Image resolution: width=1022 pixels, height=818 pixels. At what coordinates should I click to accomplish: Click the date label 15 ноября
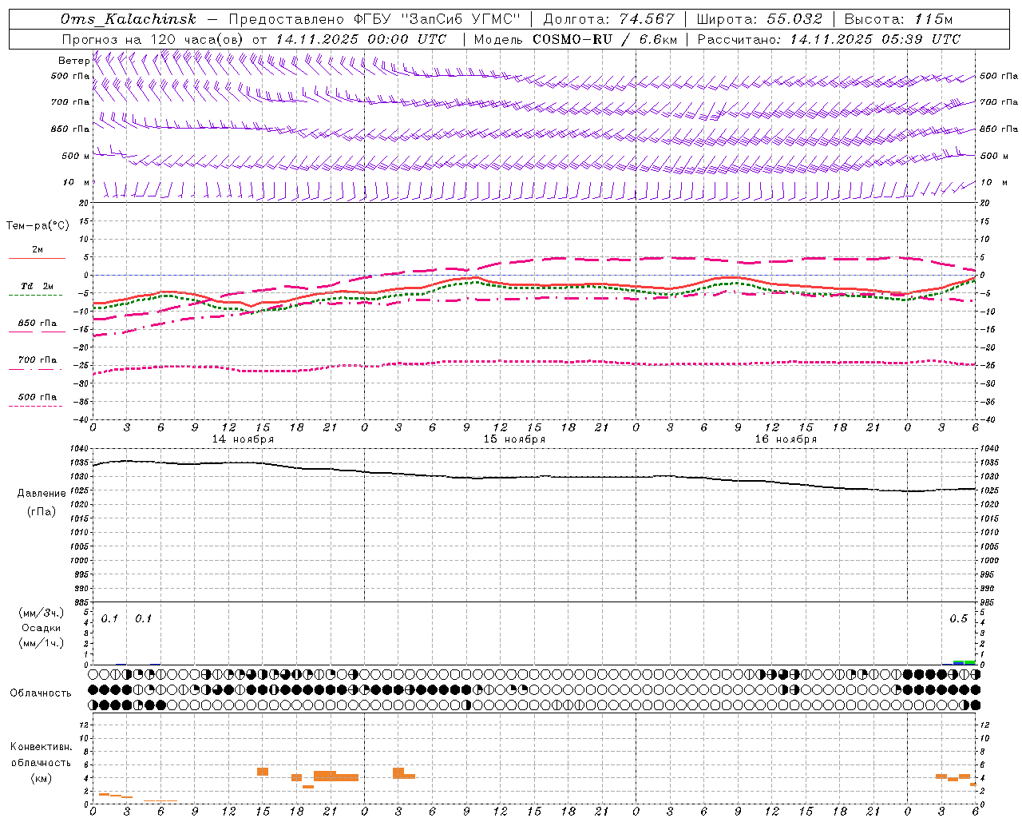click(x=514, y=439)
